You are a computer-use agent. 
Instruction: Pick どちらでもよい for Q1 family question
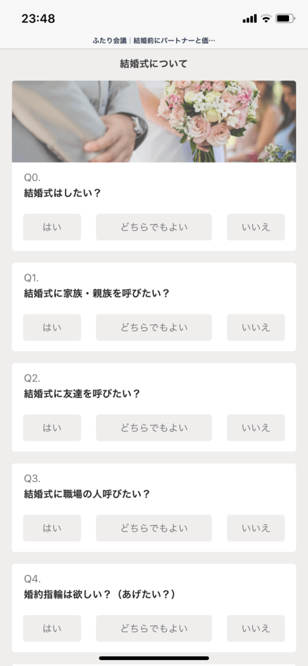[154, 327]
